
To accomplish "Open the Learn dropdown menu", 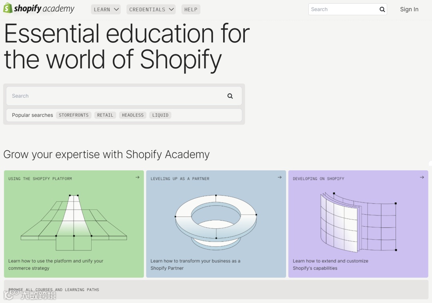I will 106,9.
